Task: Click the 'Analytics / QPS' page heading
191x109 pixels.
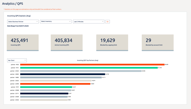Action: (x=12, y=4)
